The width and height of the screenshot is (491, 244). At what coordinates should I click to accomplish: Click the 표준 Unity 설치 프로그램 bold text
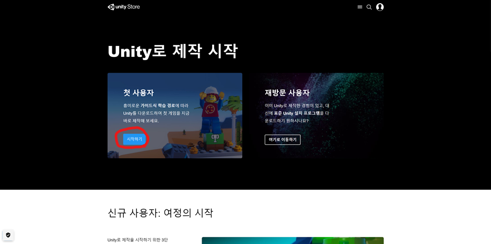(x=297, y=113)
